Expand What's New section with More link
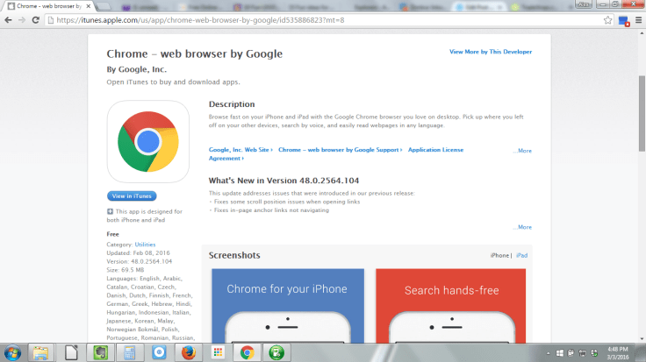Viewport: 646px width, 362px height. [x=523, y=227]
